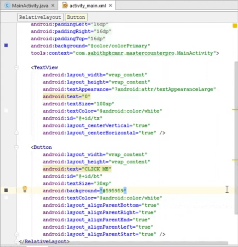Click the Java class icon on MainActivity tab
Image resolution: width=238 pixels, height=247 pixels.
[7, 6]
